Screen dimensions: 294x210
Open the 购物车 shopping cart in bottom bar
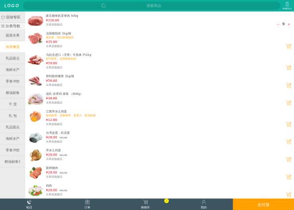point(146,204)
